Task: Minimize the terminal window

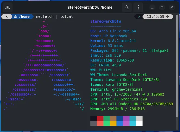Action: (152, 7)
